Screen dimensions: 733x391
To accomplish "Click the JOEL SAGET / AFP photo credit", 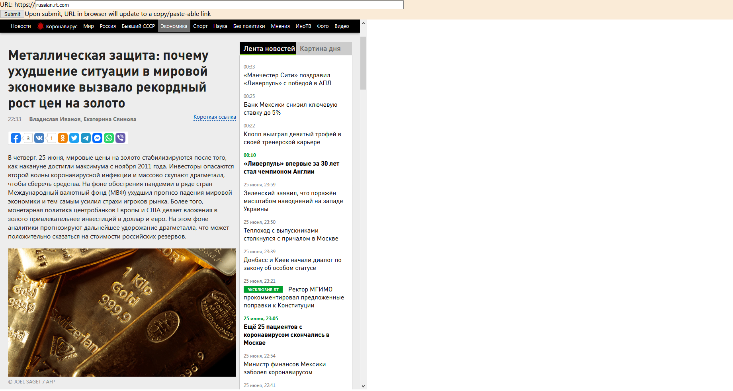I will point(31,382).
